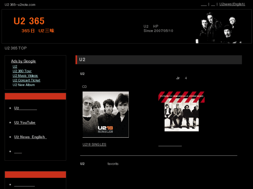The width and height of the screenshot is (253, 189).
Task: Click the Atomic Bomb album cover image
Action: (182, 111)
